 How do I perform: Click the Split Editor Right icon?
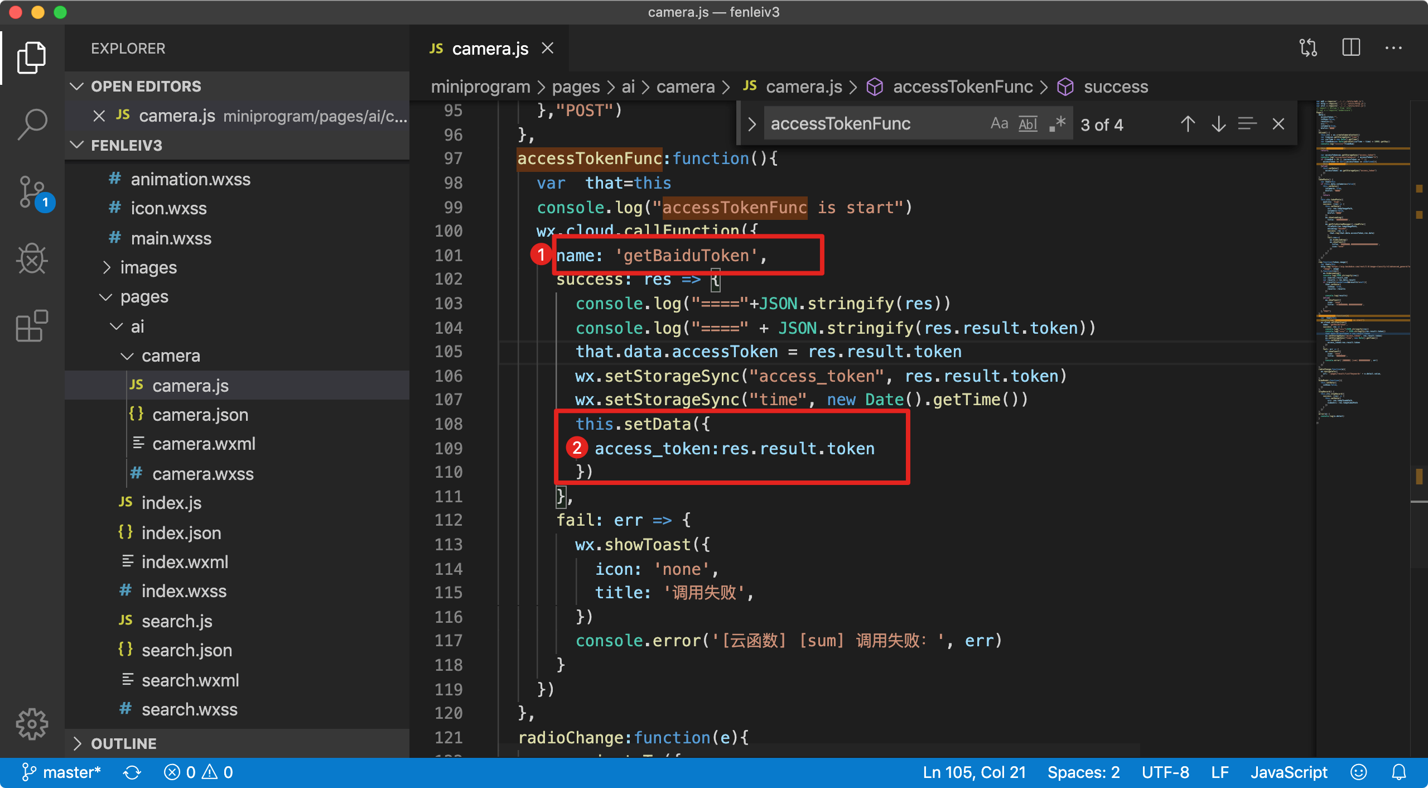pyautogui.click(x=1351, y=48)
